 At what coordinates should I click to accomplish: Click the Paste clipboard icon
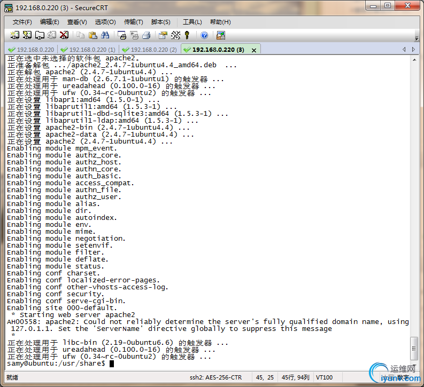pos(92,35)
